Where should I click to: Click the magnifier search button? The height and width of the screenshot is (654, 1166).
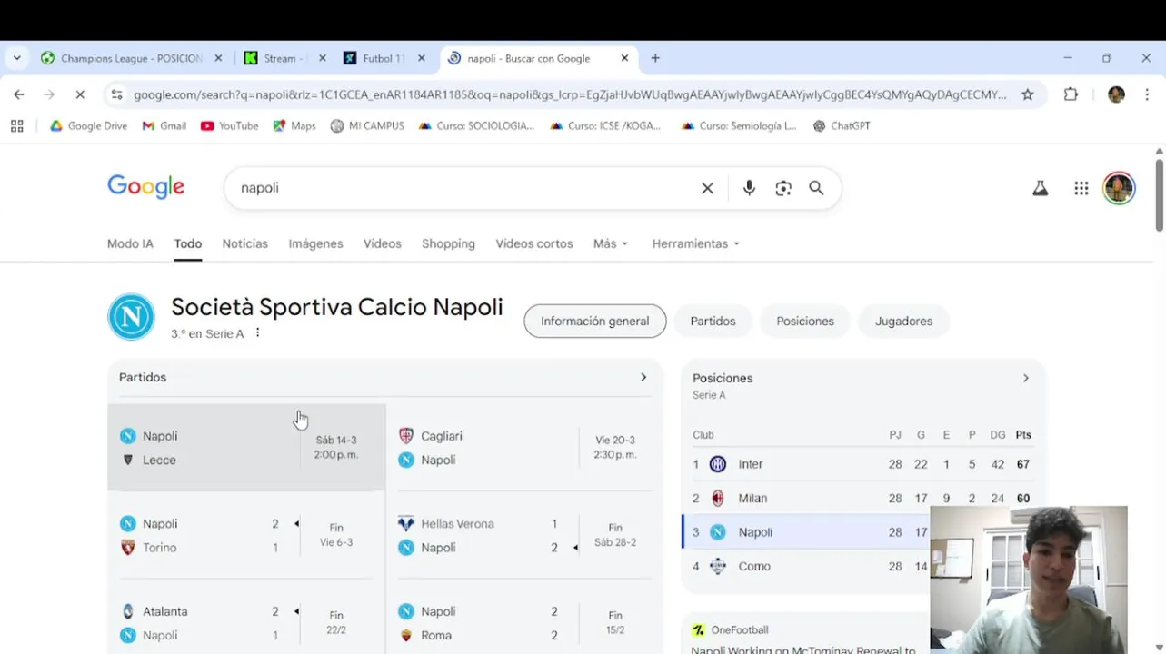816,188
